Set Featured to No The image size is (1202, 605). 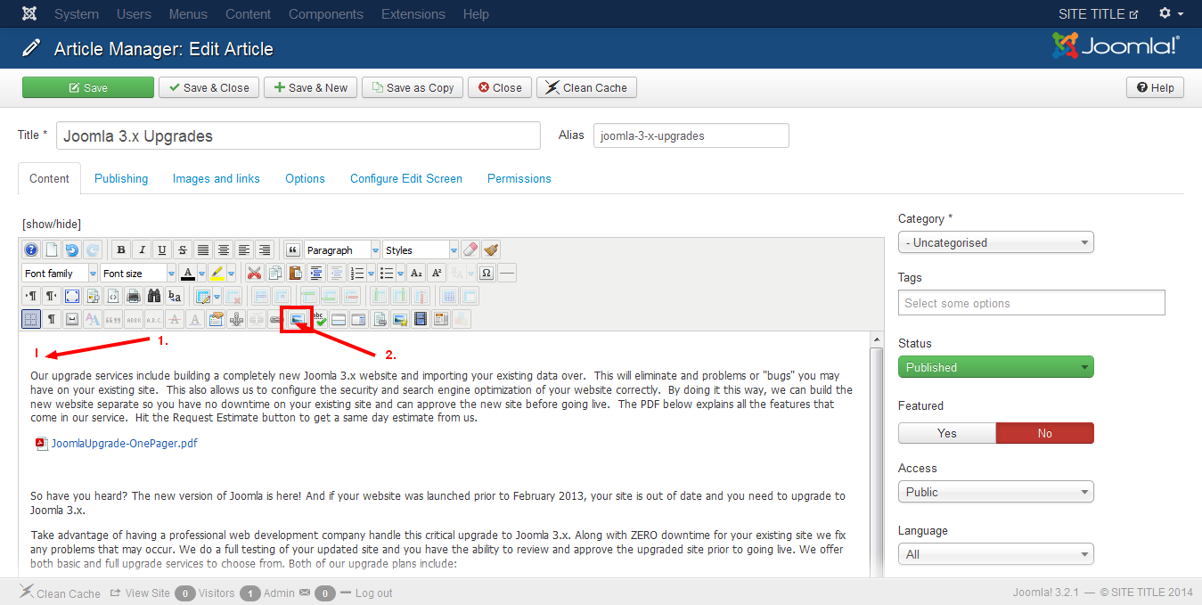pyautogui.click(x=1045, y=433)
